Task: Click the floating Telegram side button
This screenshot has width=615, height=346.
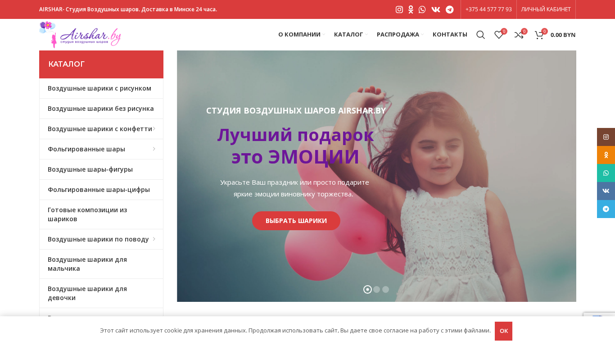Action: (606, 209)
